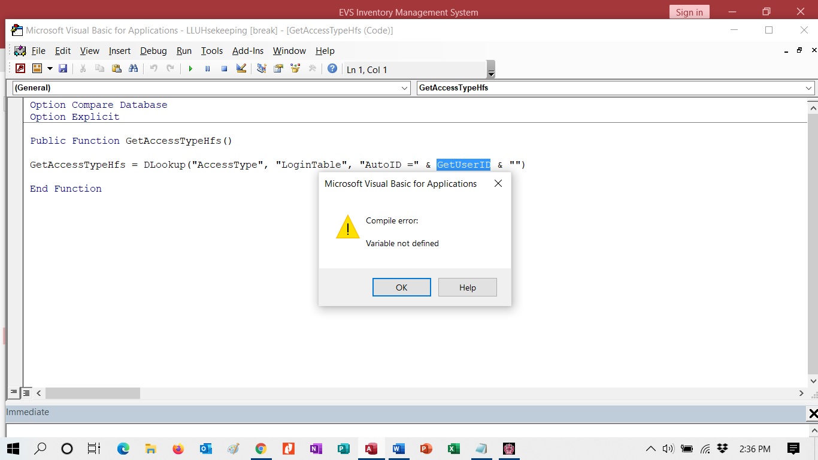
Task: Click the VBA control menu icon left of File
Action: pos(20,50)
